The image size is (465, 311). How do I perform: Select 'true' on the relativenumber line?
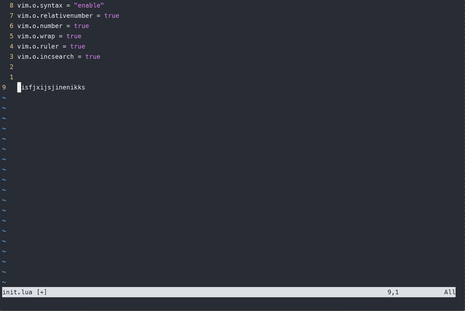tap(112, 16)
